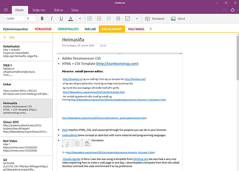Open the Linkar page
Screen dimensions: 239x171
click(26, 89)
